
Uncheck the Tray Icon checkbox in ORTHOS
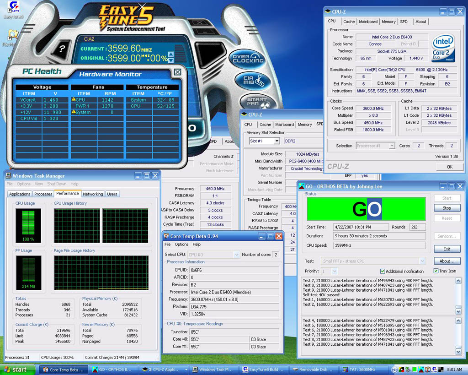436,271
